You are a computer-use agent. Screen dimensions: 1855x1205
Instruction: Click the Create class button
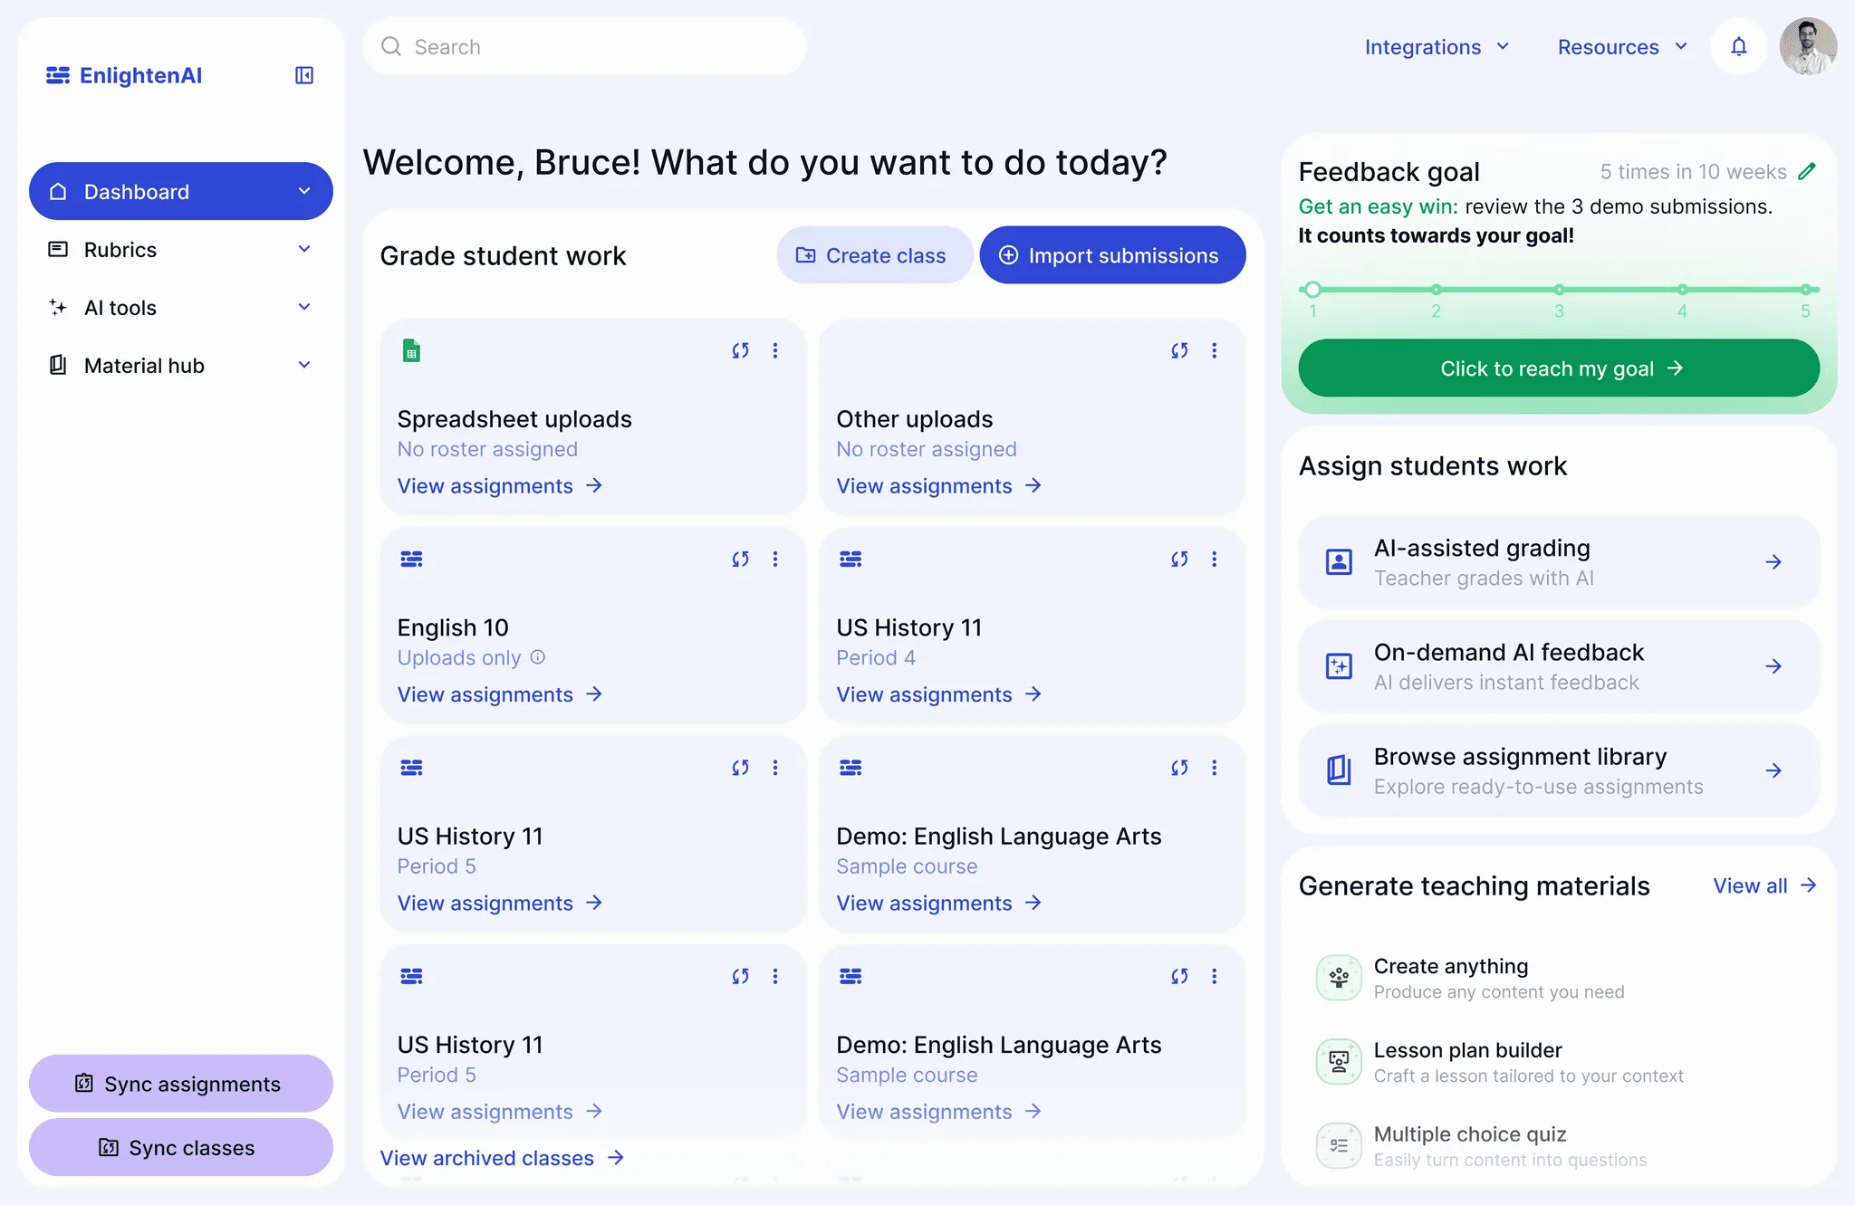874,255
